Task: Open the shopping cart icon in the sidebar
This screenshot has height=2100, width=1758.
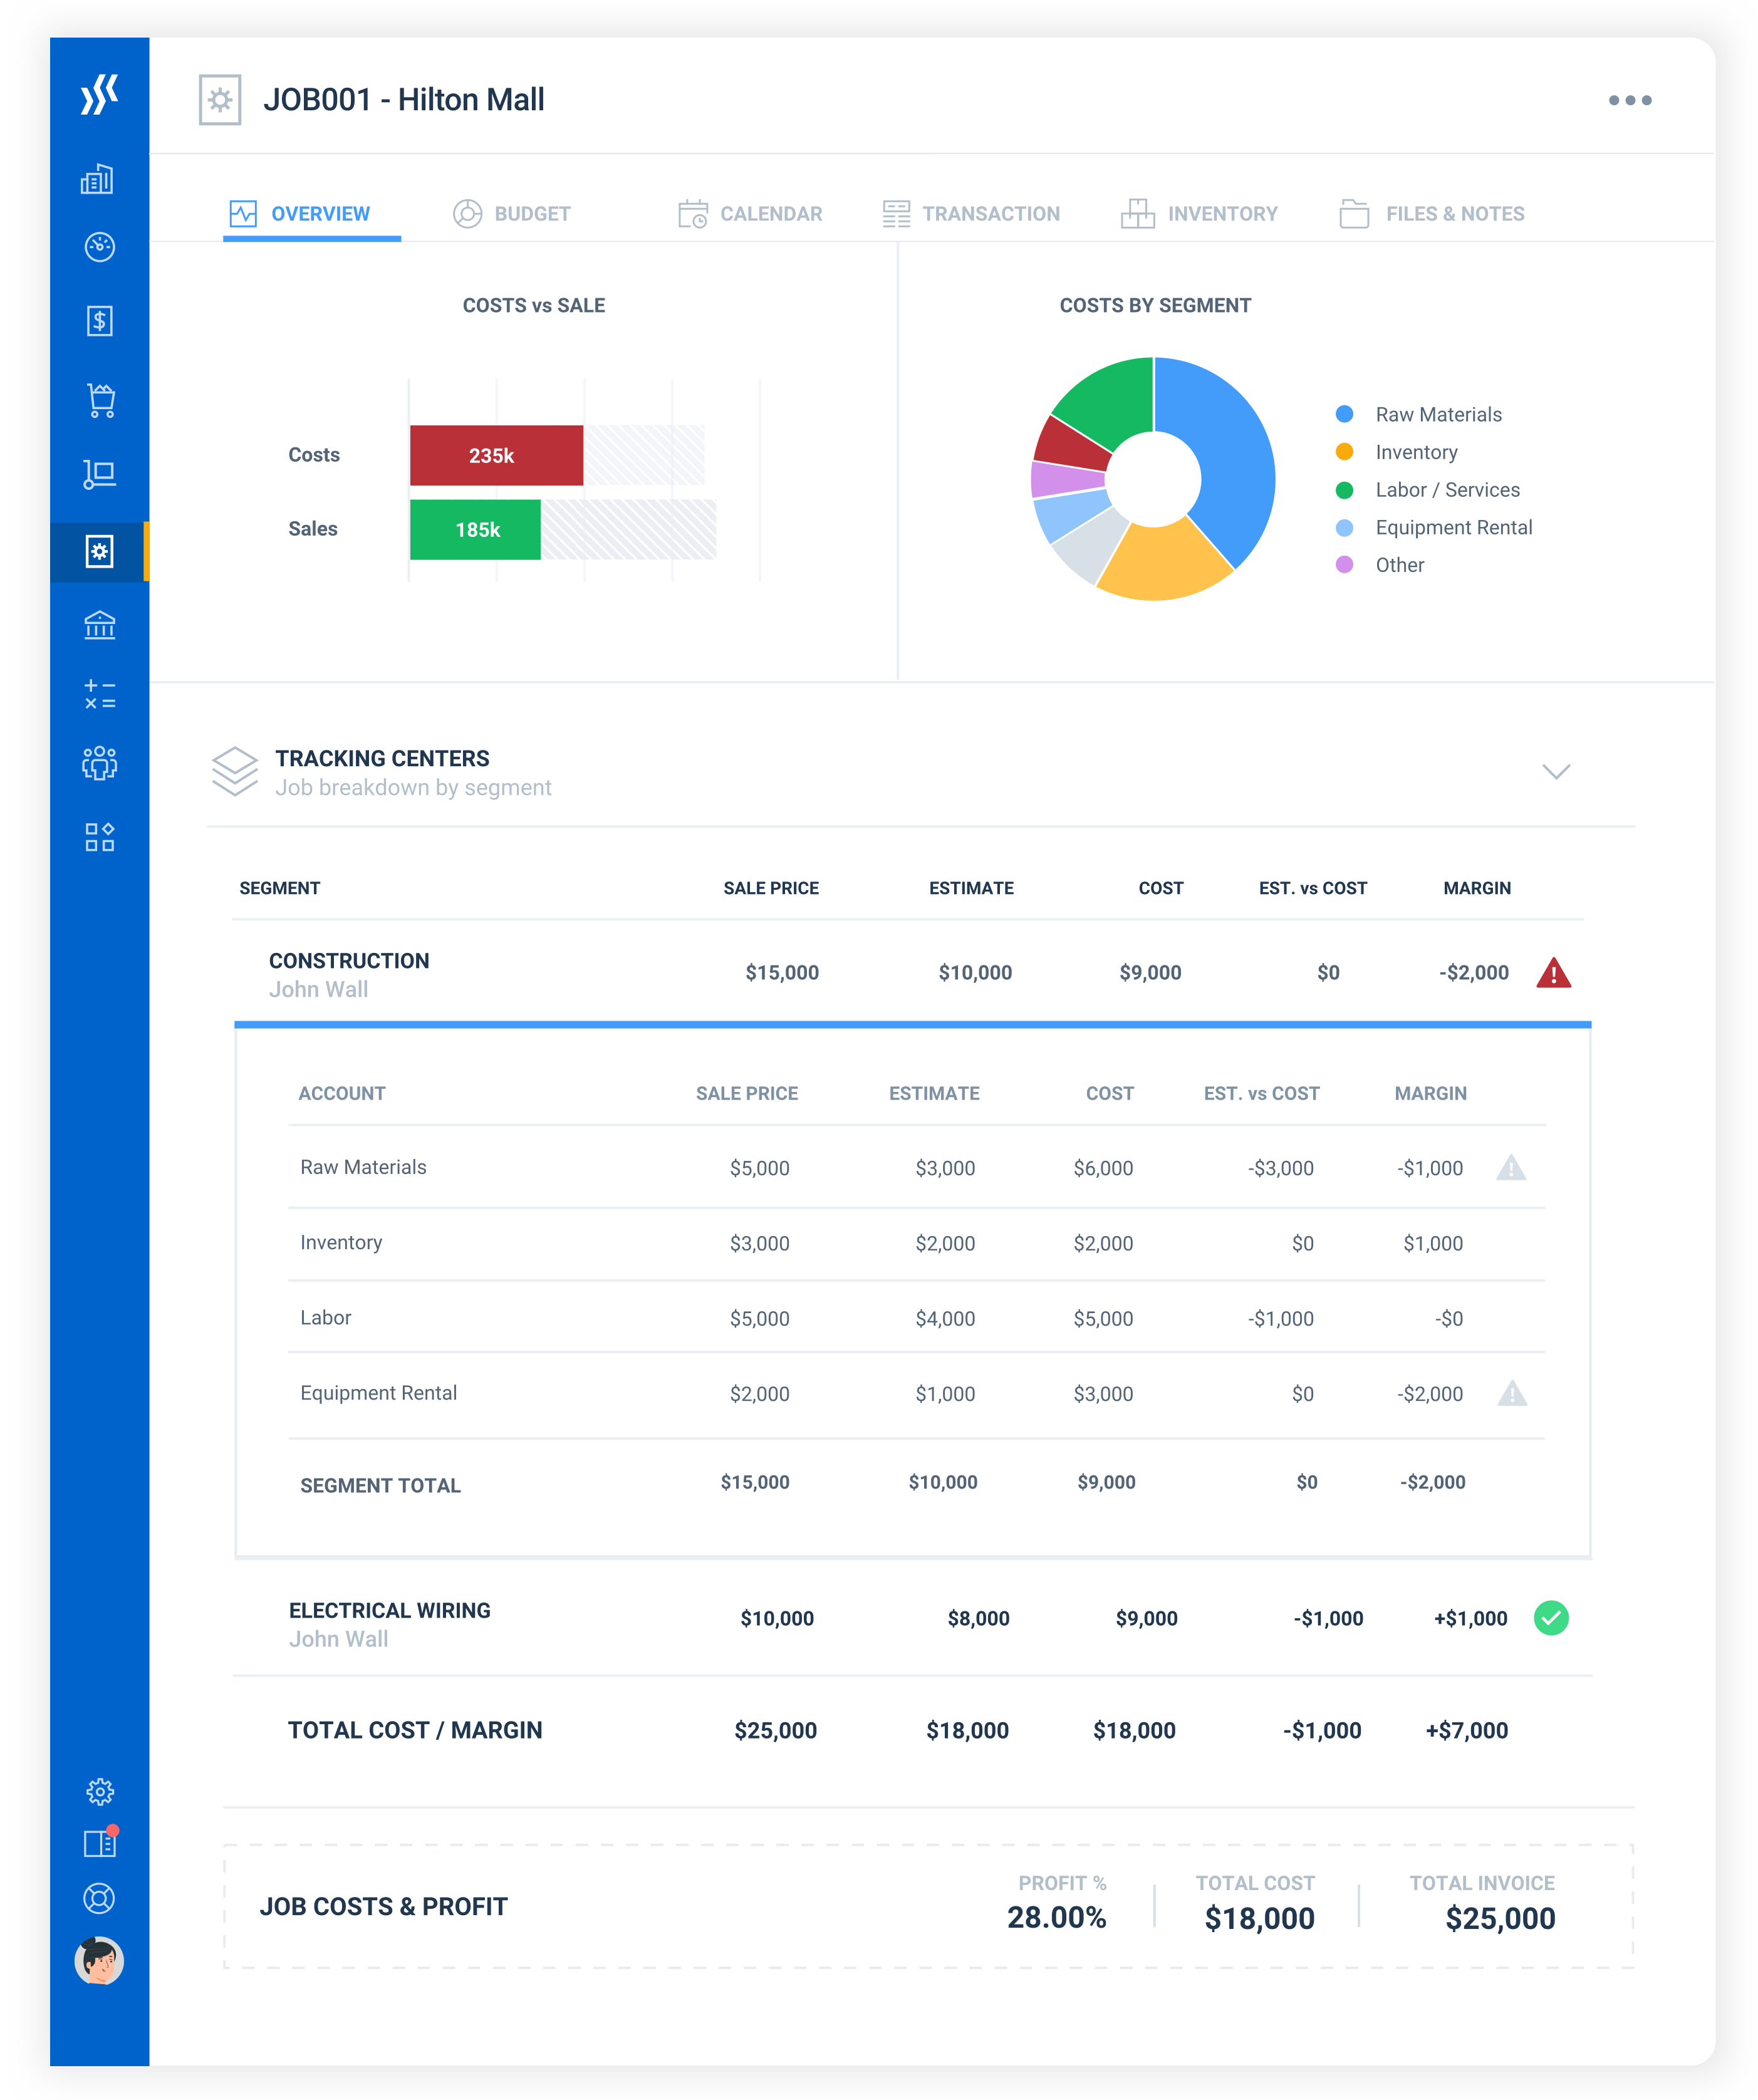Action: coord(100,400)
